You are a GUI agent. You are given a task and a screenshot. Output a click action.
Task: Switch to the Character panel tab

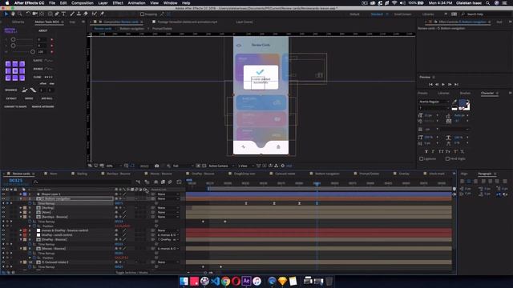pos(487,94)
